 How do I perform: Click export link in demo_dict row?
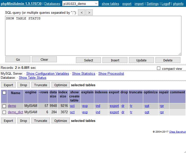[114, 112]
